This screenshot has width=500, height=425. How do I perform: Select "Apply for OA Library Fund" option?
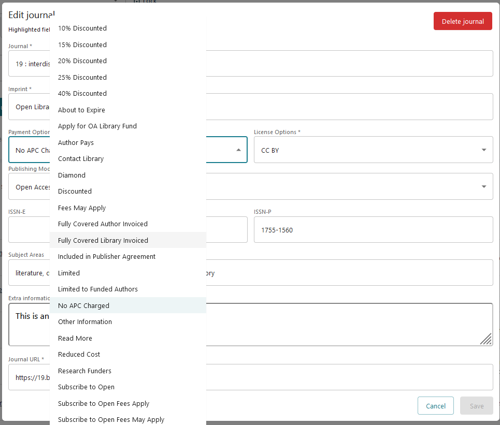[x=97, y=126]
